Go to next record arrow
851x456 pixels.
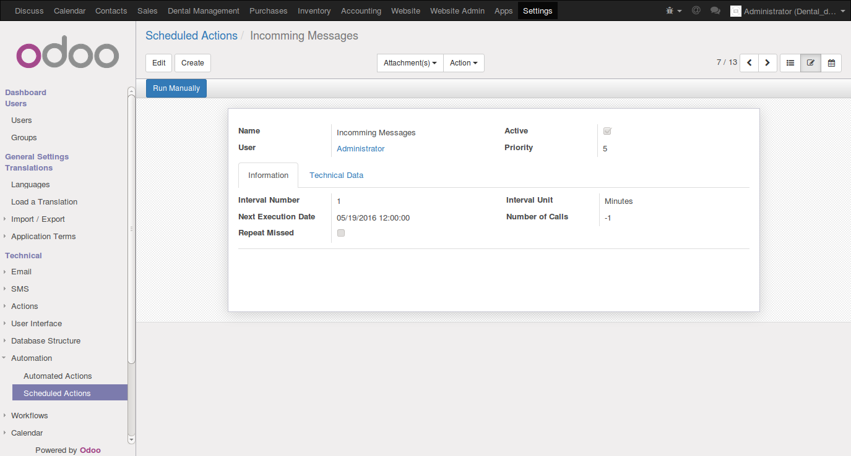pyautogui.click(x=768, y=63)
